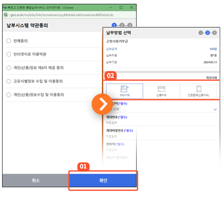Click step 3 indicator in 납부방법 선택 header

point(214,33)
